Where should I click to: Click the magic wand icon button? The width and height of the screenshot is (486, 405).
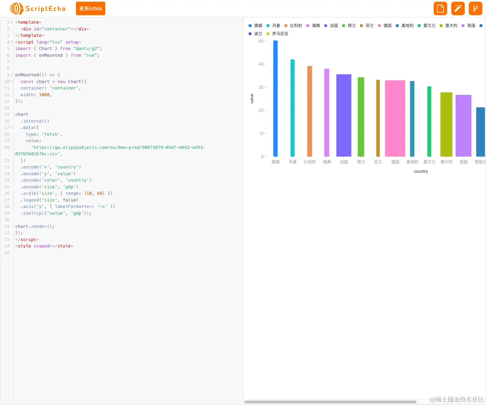pos(458,8)
